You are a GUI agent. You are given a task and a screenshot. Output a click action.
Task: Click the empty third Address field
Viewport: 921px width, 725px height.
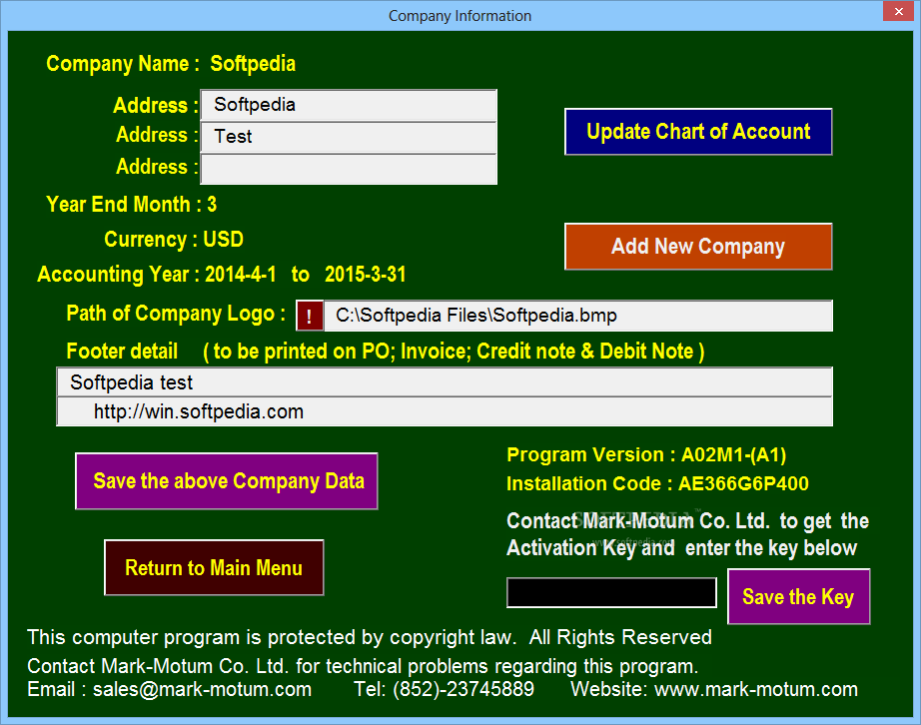[x=349, y=169]
